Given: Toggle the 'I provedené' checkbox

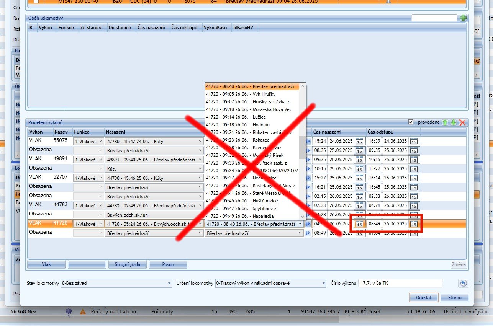Looking at the screenshot, I should pyautogui.click(x=411, y=122).
